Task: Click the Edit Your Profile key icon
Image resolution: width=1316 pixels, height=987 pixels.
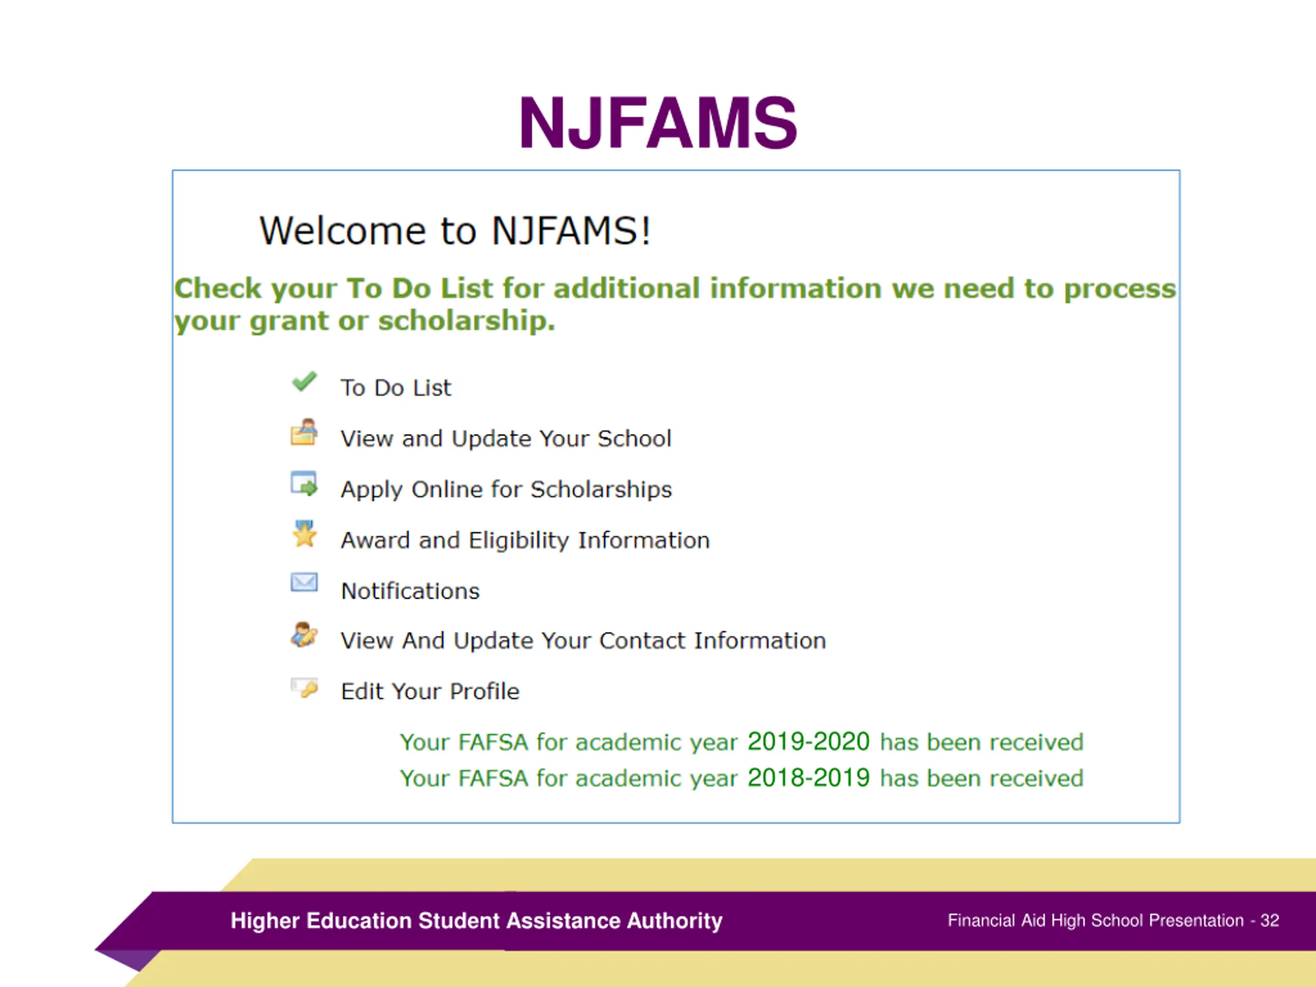Action: [305, 688]
